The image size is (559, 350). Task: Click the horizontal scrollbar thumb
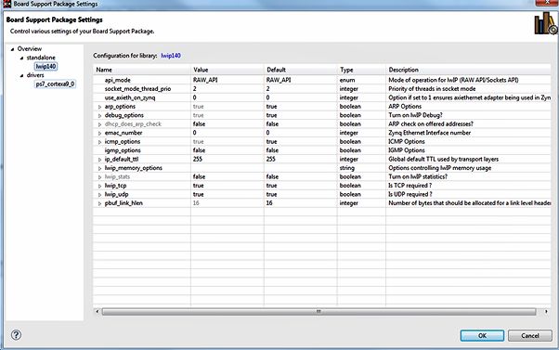click(318, 312)
